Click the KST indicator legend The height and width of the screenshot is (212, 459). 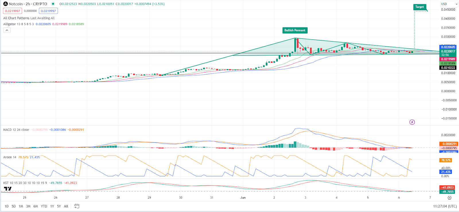25,183
